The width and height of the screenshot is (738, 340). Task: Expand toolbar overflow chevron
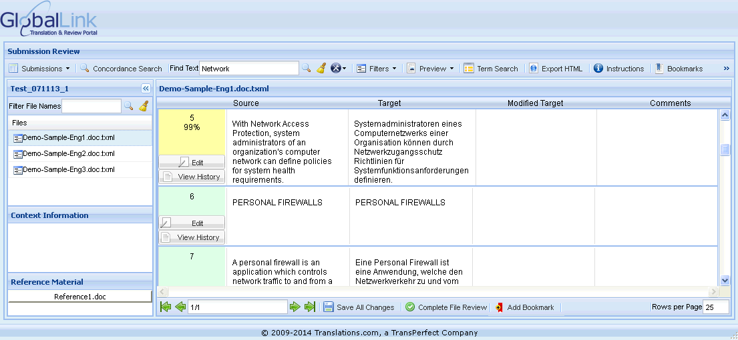point(726,69)
